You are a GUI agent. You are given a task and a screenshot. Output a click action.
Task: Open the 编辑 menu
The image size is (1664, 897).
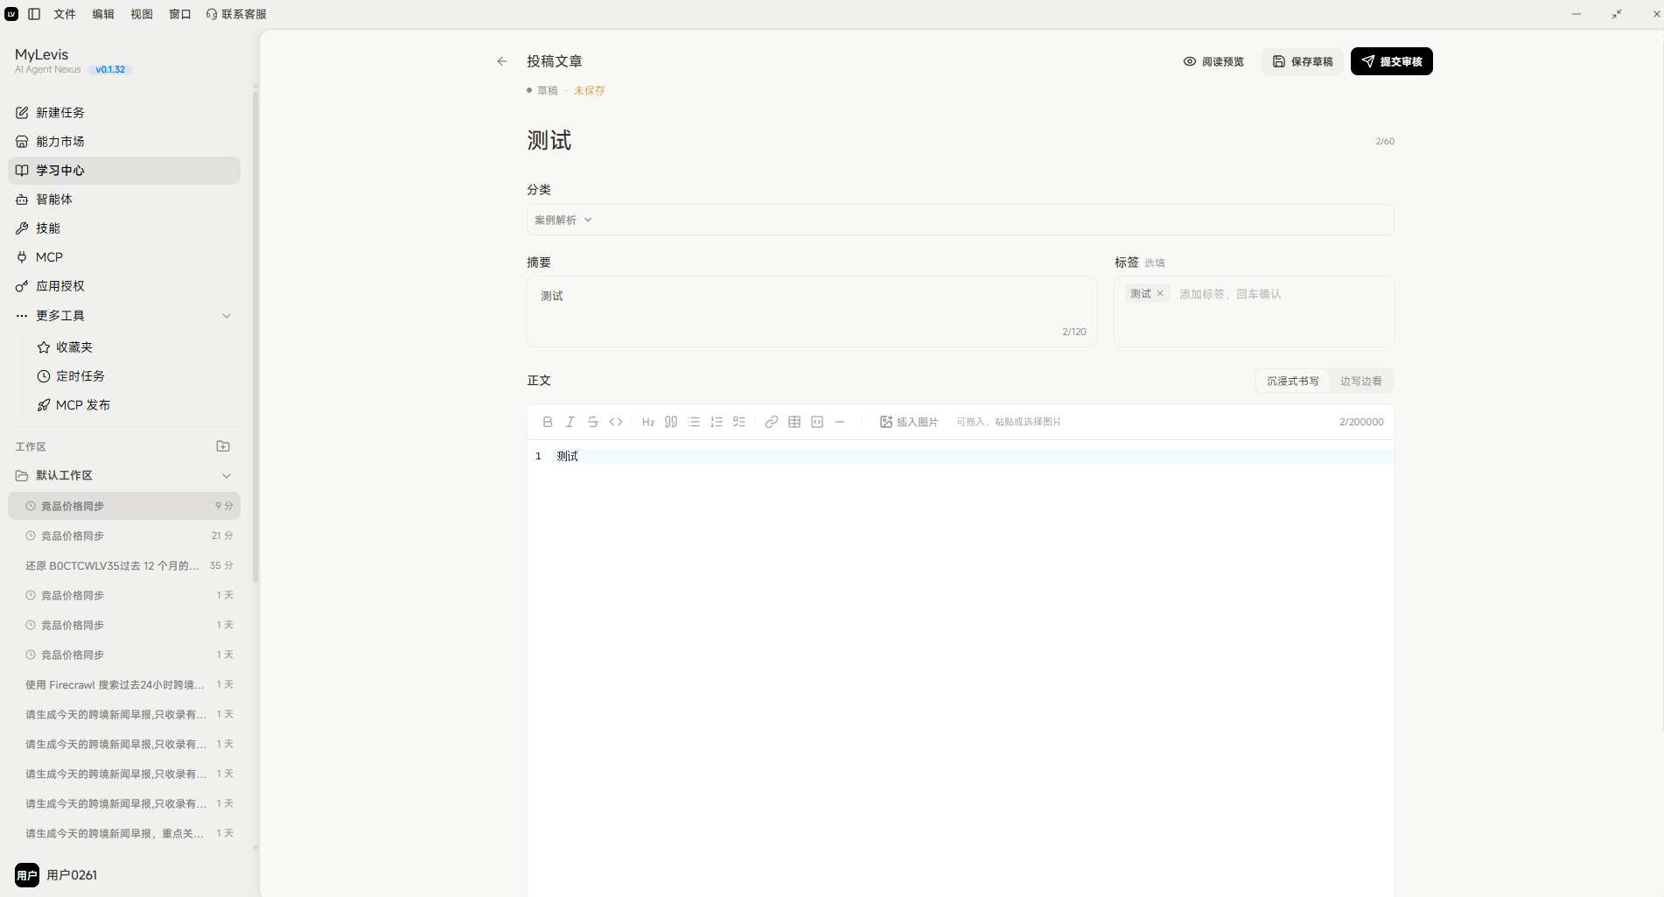tap(103, 14)
